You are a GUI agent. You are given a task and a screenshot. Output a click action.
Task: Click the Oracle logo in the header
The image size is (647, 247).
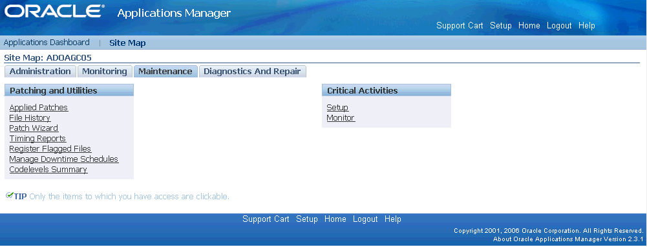54,12
